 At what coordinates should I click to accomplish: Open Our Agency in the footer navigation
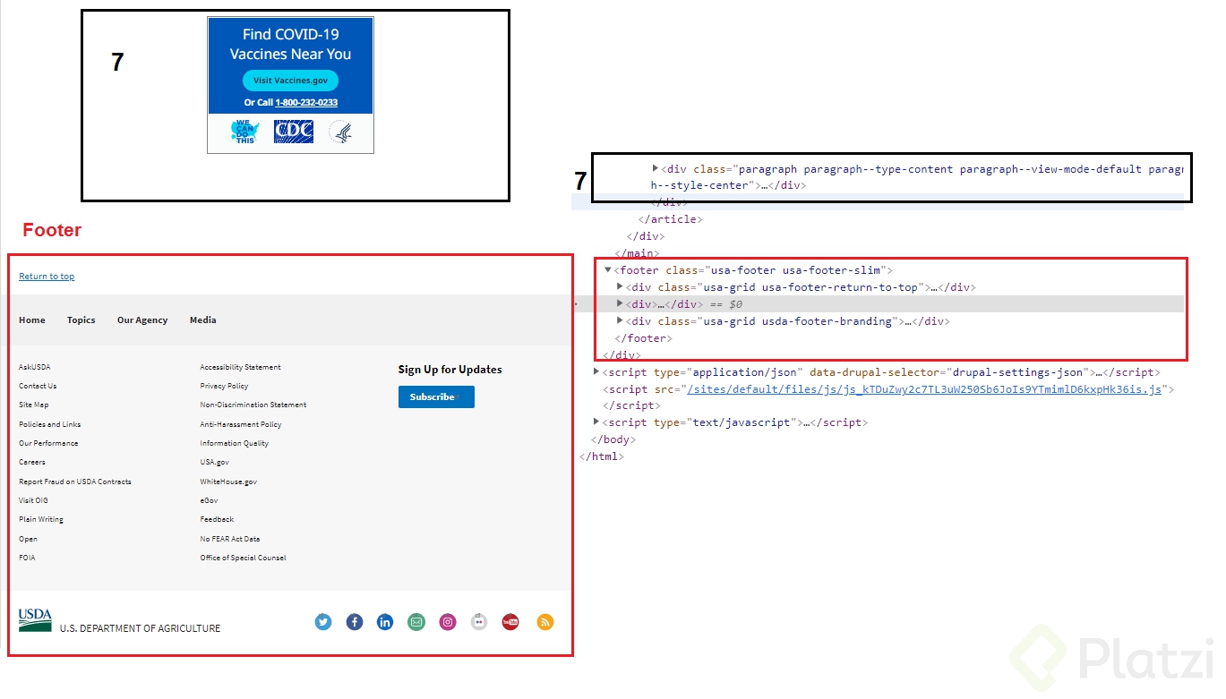(x=142, y=320)
